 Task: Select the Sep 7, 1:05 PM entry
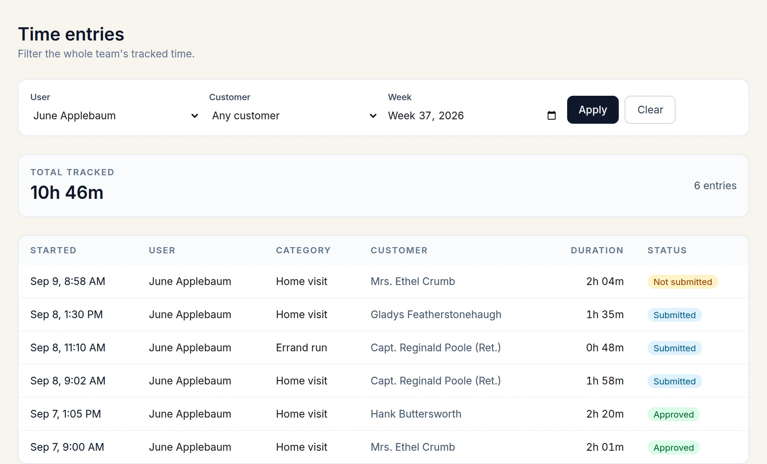point(383,414)
